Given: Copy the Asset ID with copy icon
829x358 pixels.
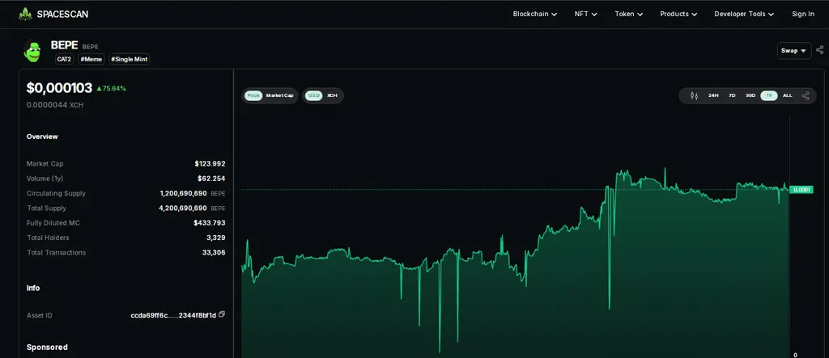Looking at the screenshot, I should 222,314.
